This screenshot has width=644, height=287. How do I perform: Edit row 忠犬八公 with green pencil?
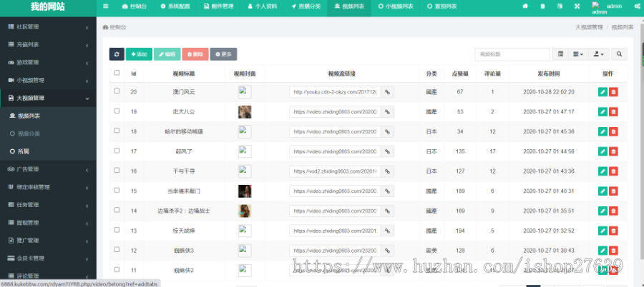[602, 111]
